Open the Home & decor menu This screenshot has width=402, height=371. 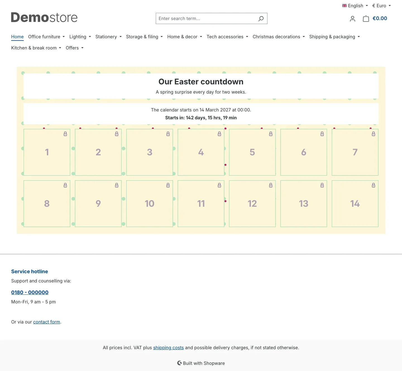185,37
